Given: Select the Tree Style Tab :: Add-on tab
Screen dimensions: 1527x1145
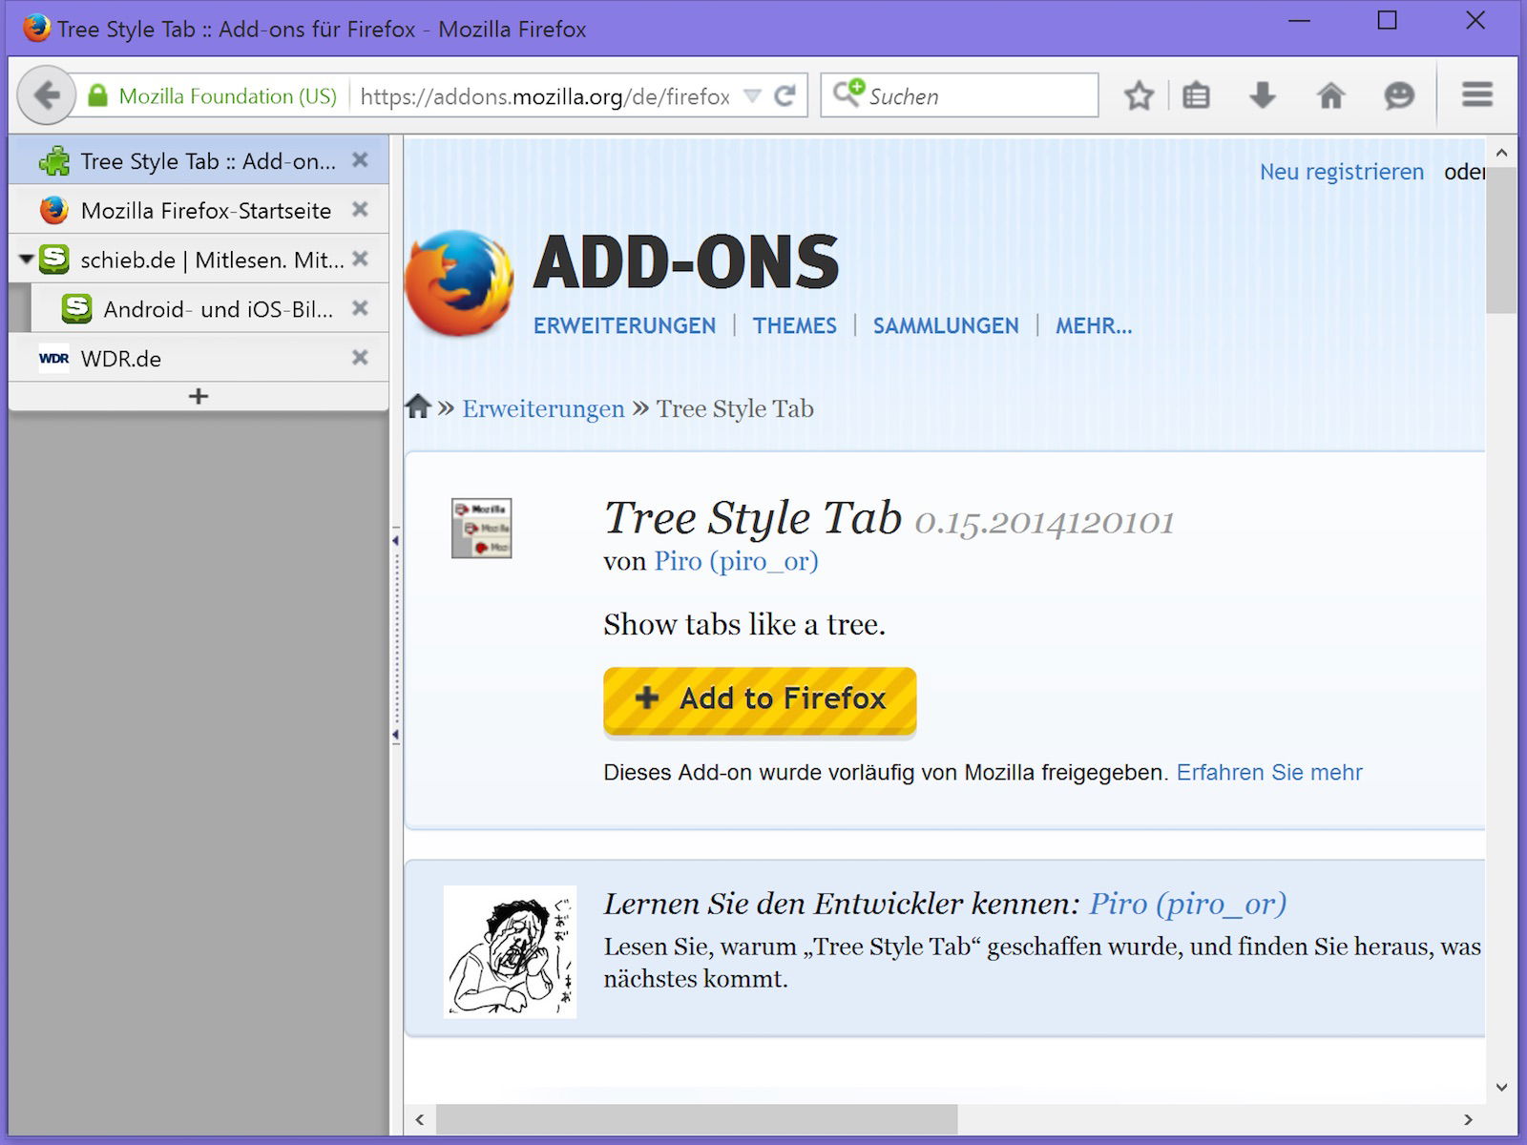Looking at the screenshot, I should (x=199, y=160).
